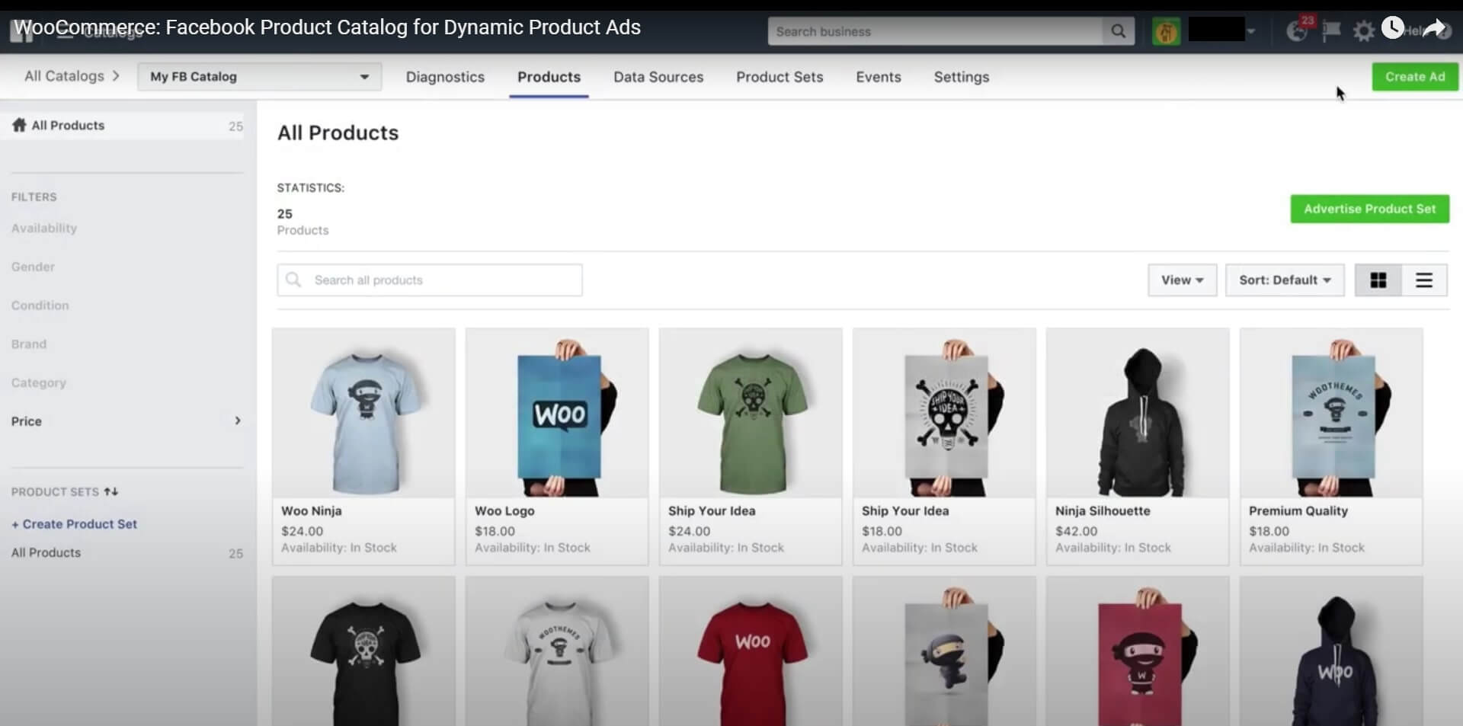Open the Woo Logo poster thumbnail

[557, 414]
